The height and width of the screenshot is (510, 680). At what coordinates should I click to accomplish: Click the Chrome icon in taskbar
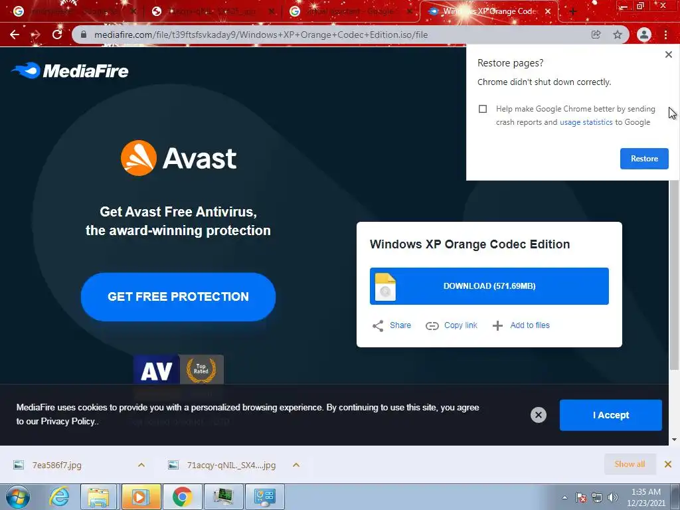[182, 497]
